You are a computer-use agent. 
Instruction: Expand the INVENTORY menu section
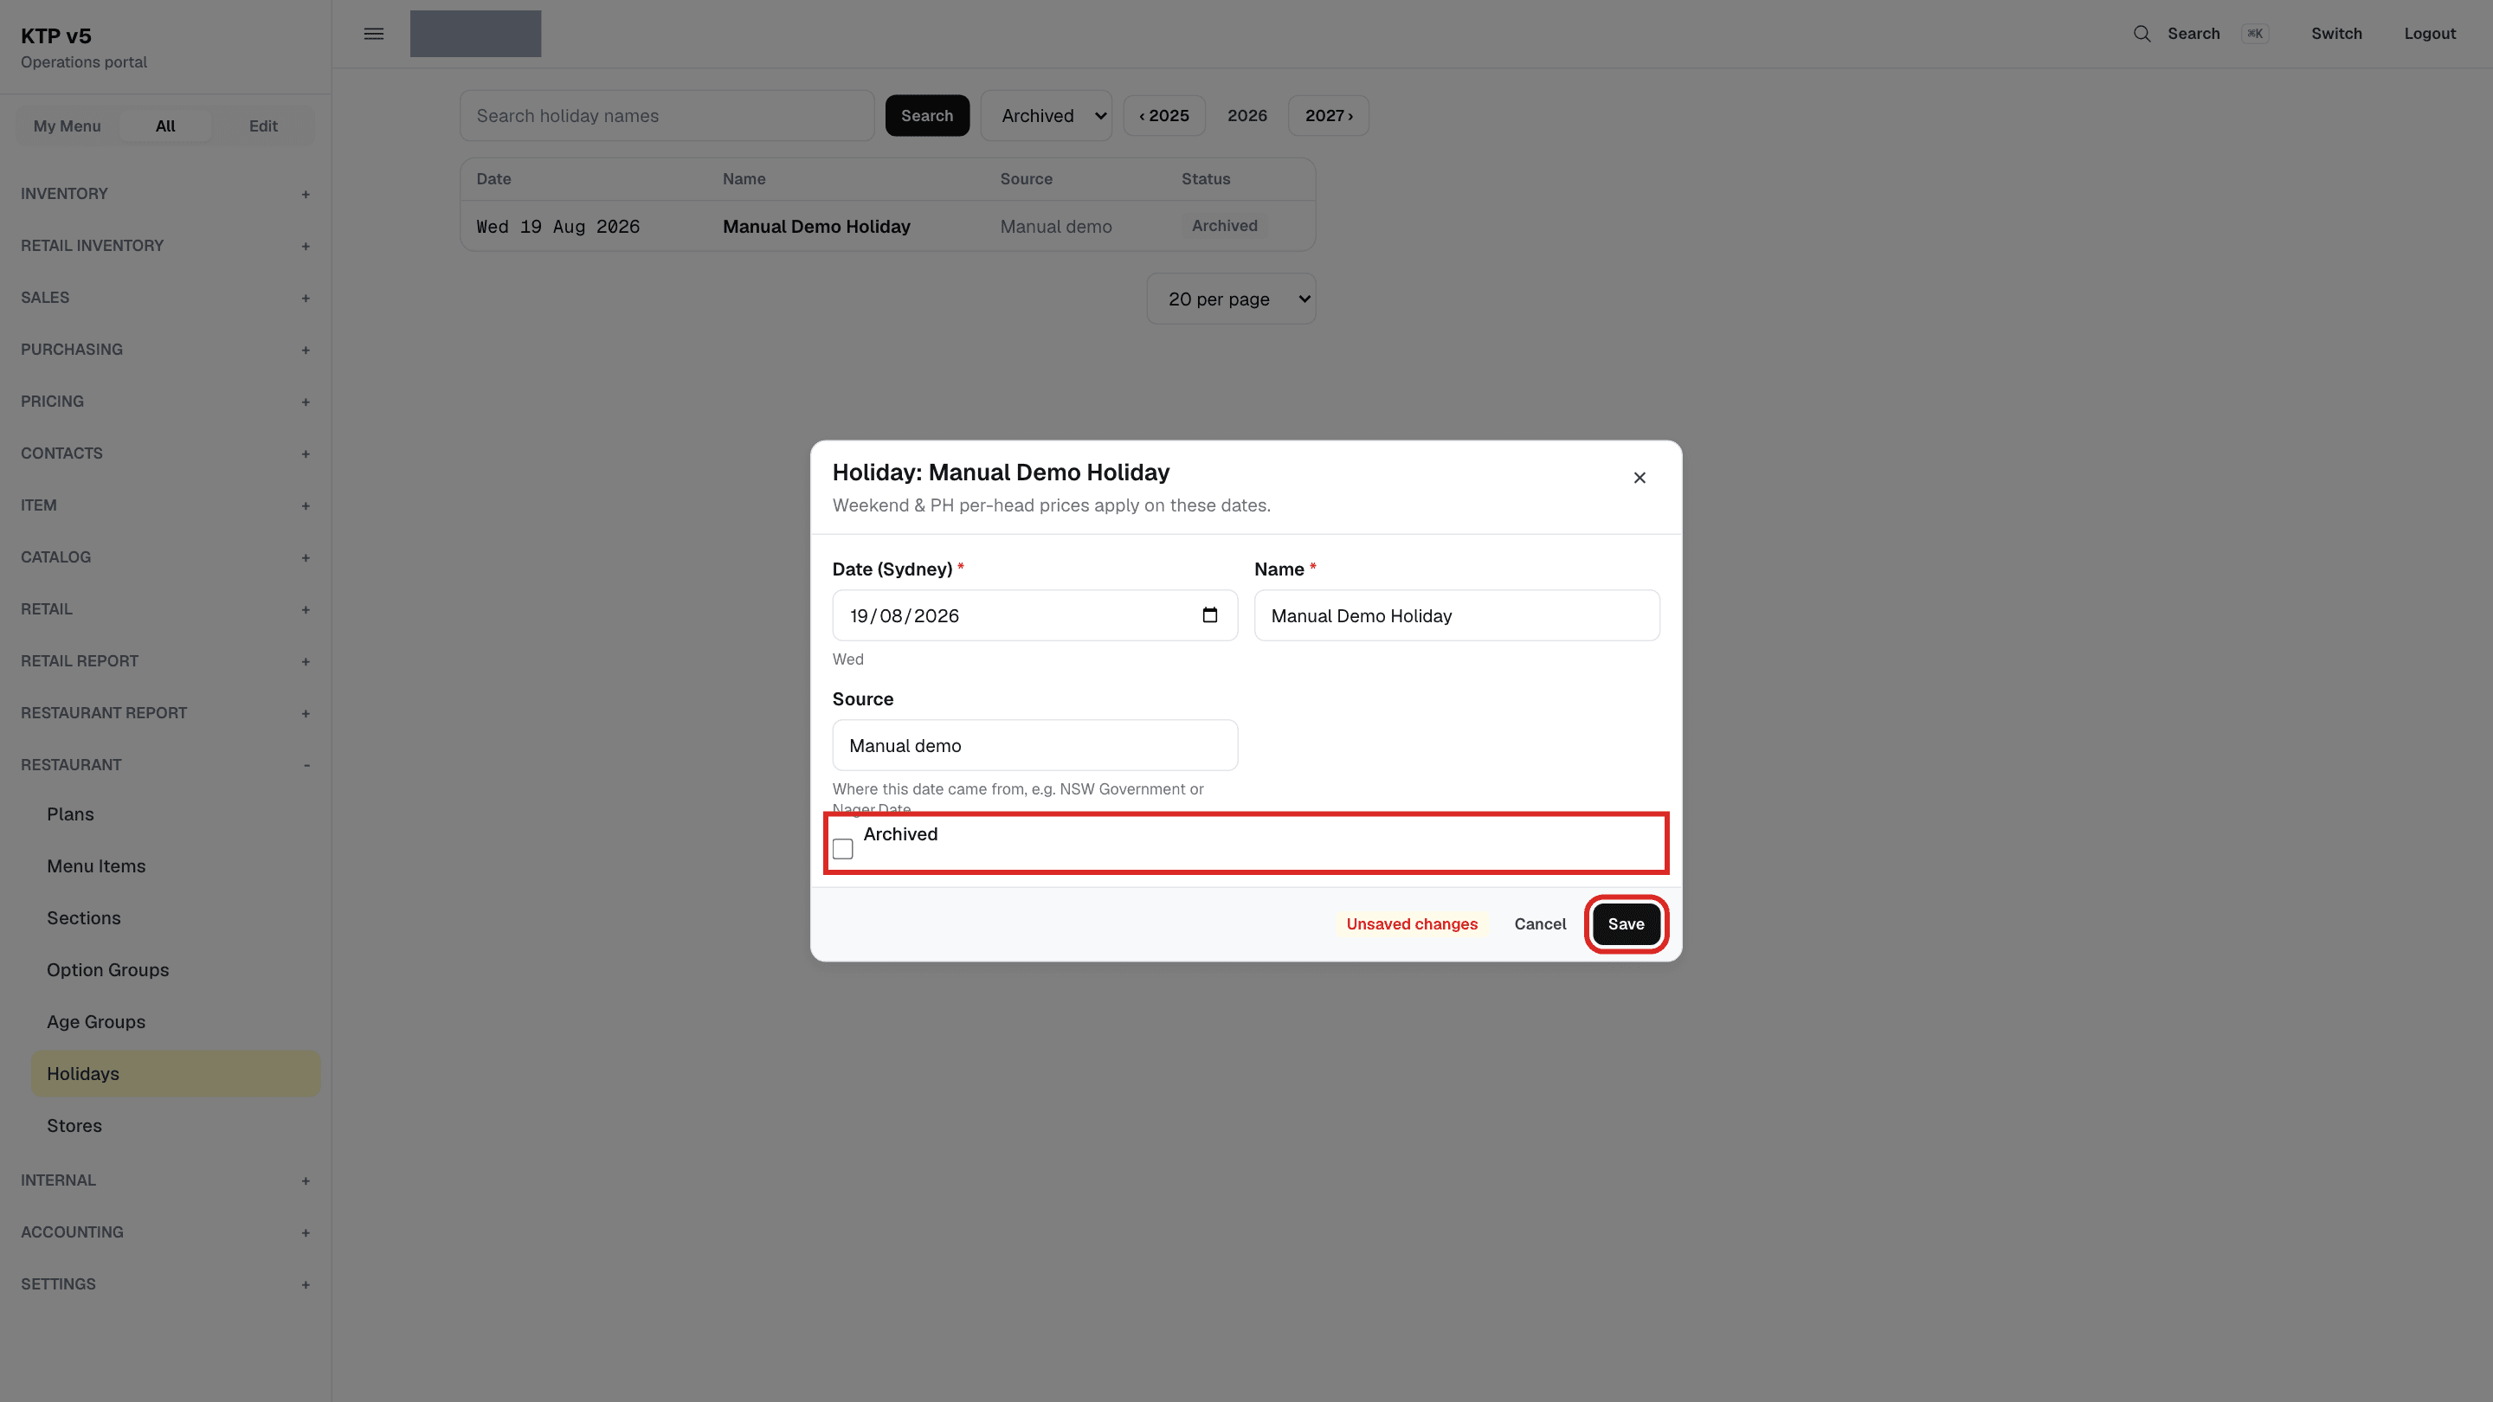[165, 194]
